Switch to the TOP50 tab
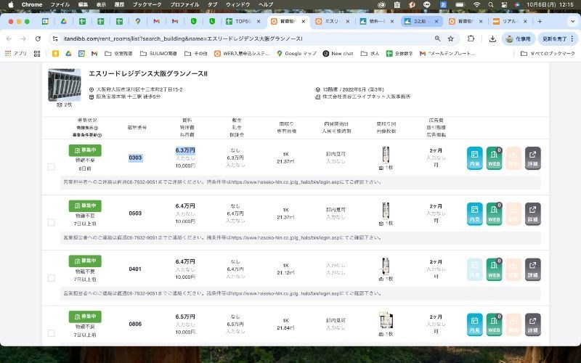This screenshot has height=363, width=581. [243, 22]
